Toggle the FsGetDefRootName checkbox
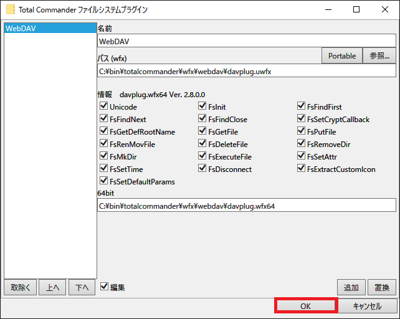 tap(103, 131)
